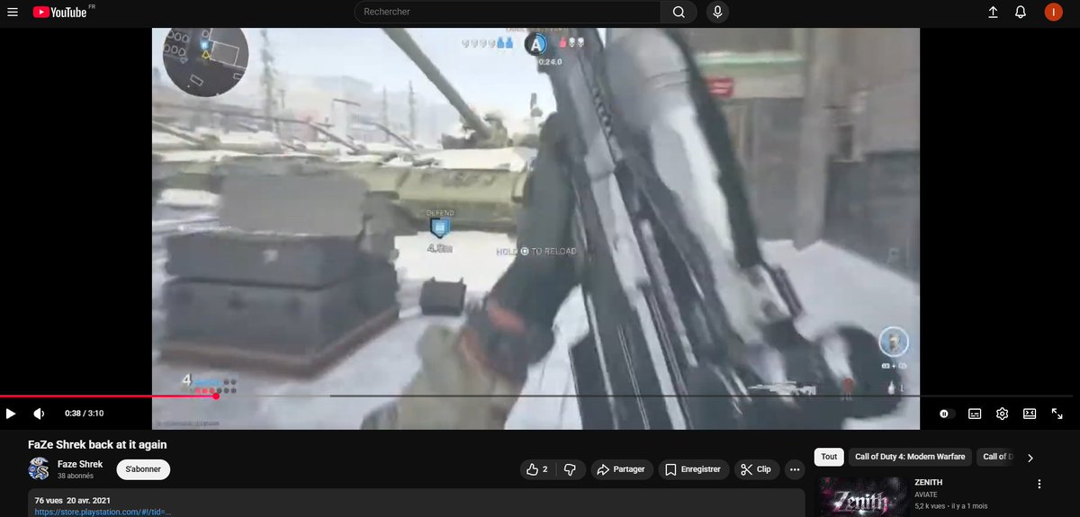This screenshot has height=517, width=1080.
Task: Click the Partager share button
Action: pos(621,469)
